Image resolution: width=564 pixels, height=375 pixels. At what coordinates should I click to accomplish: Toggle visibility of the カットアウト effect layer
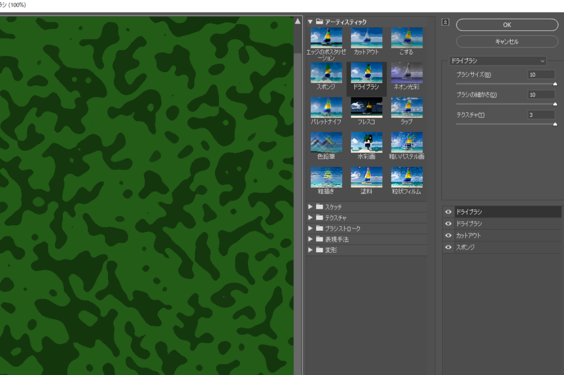click(448, 236)
